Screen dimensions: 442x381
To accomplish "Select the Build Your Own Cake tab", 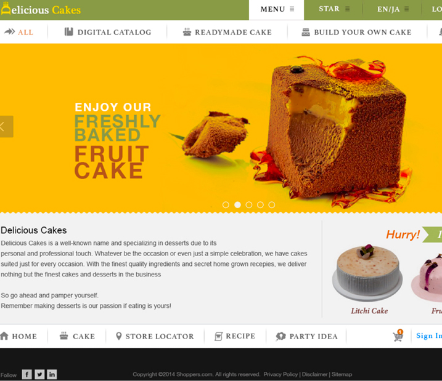I will (356, 32).
